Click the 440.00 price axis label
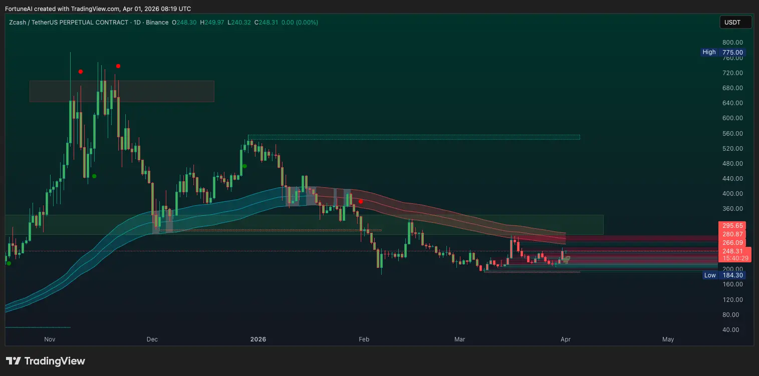Screen dimensions: 759x376 point(732,179)
